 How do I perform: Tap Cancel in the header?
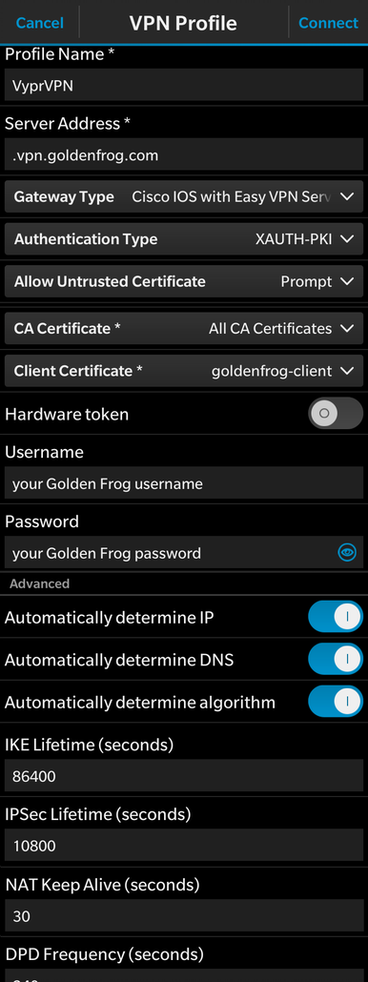(x=40, y=23)
